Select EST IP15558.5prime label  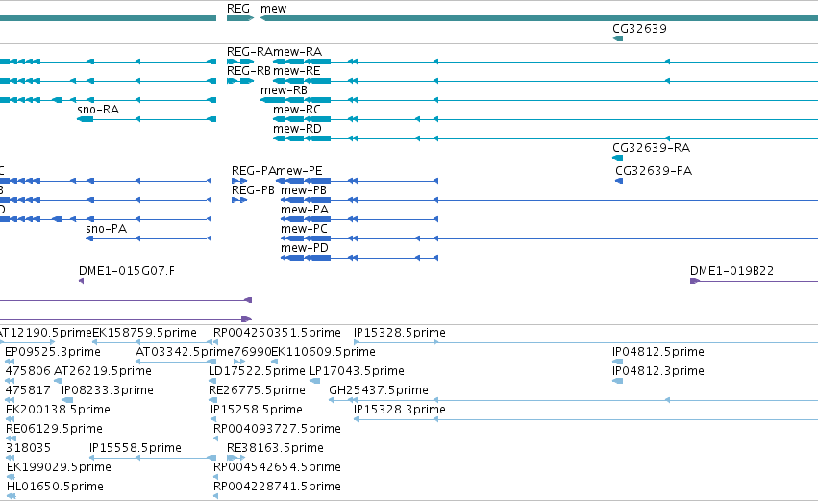(136, 448)
